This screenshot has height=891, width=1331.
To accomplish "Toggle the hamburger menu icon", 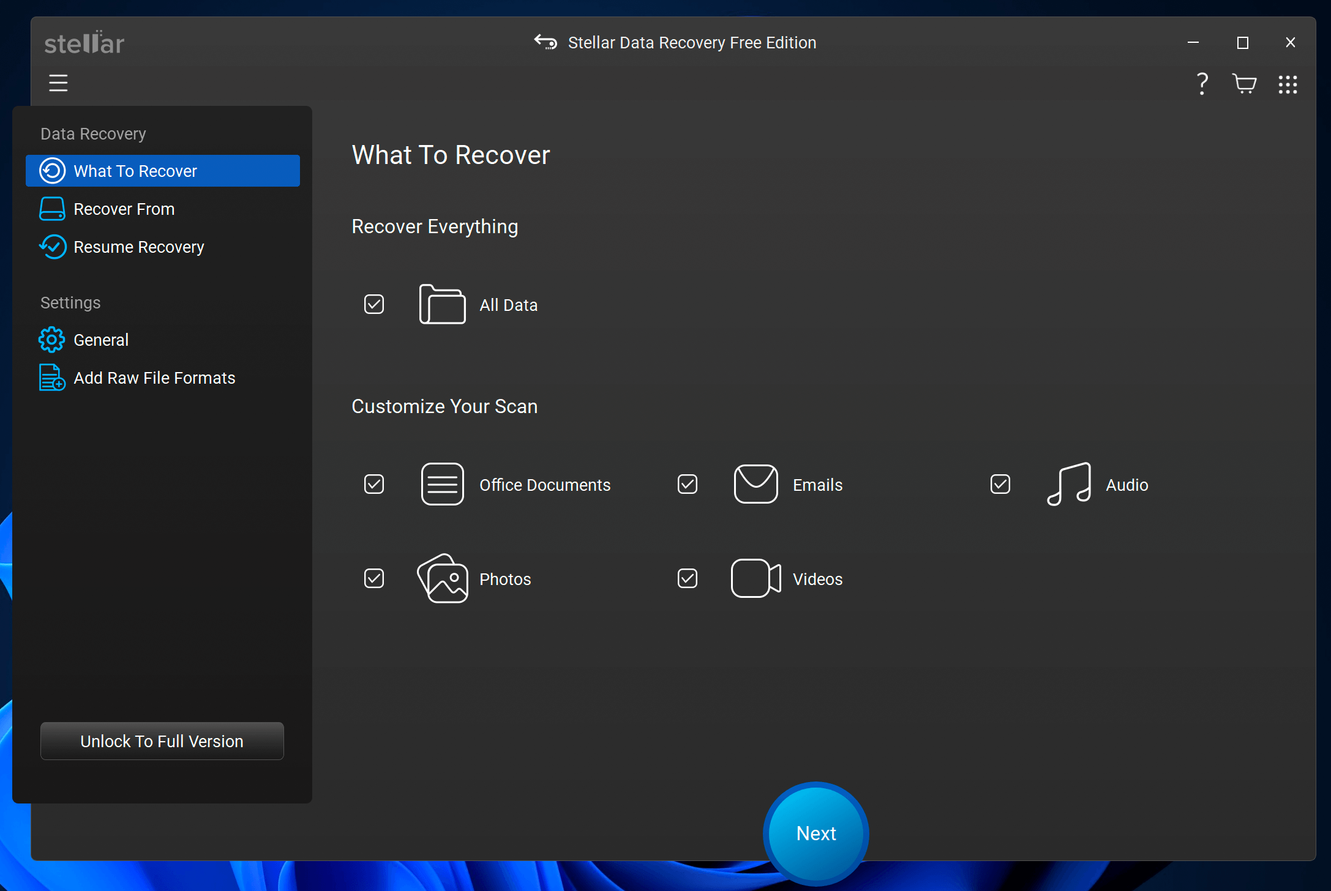I will coord(58,83).
